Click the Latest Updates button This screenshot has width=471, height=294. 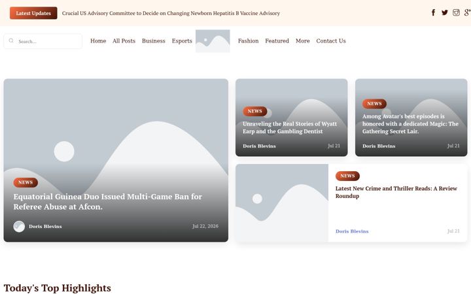(33, 13)
